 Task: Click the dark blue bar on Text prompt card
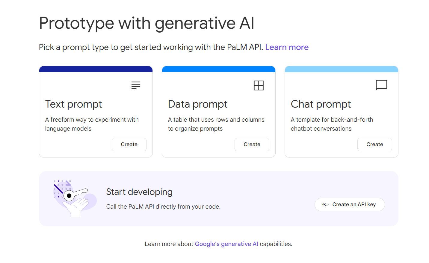point(96,69)
